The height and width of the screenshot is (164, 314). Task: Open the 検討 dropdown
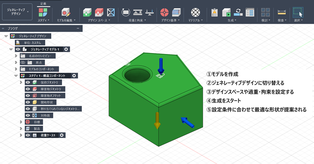click(x=266, y=20)
